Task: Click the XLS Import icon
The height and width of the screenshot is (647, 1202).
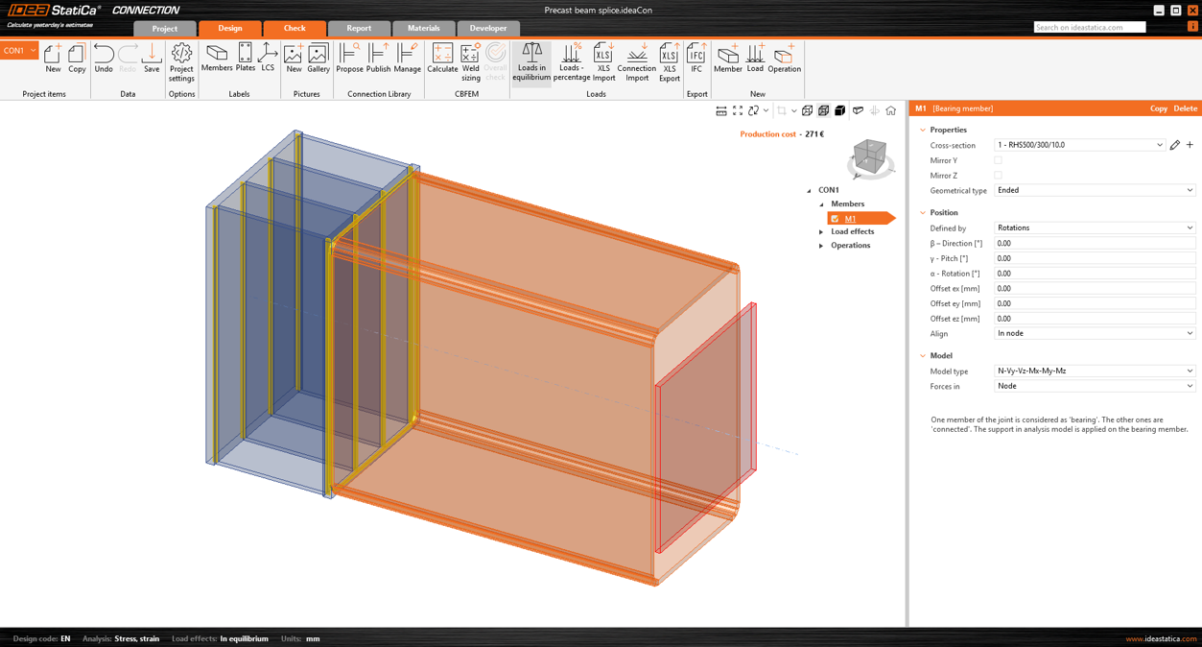Action: (x=603, y=60)
